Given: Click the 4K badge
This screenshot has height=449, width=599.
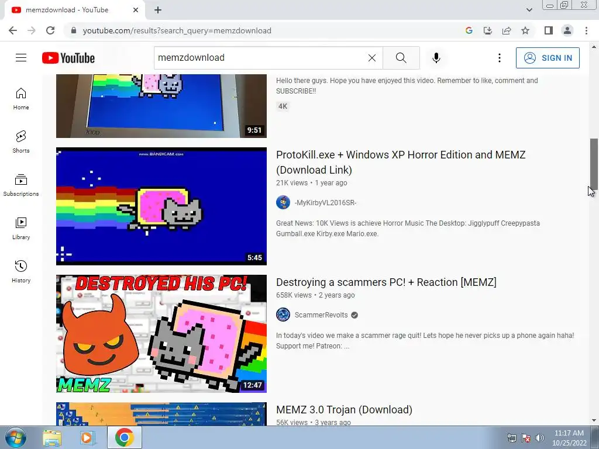Looking at the screenshot, I should coord(283,106).
